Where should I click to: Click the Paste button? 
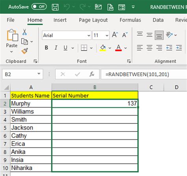click(12, 41)
